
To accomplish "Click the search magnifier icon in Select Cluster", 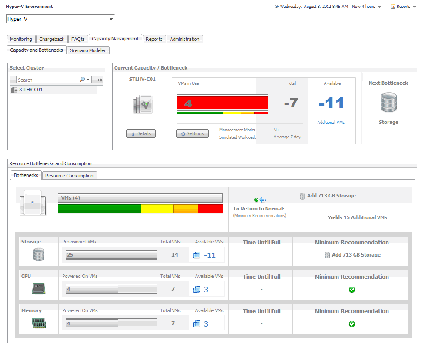I will 82,80.
